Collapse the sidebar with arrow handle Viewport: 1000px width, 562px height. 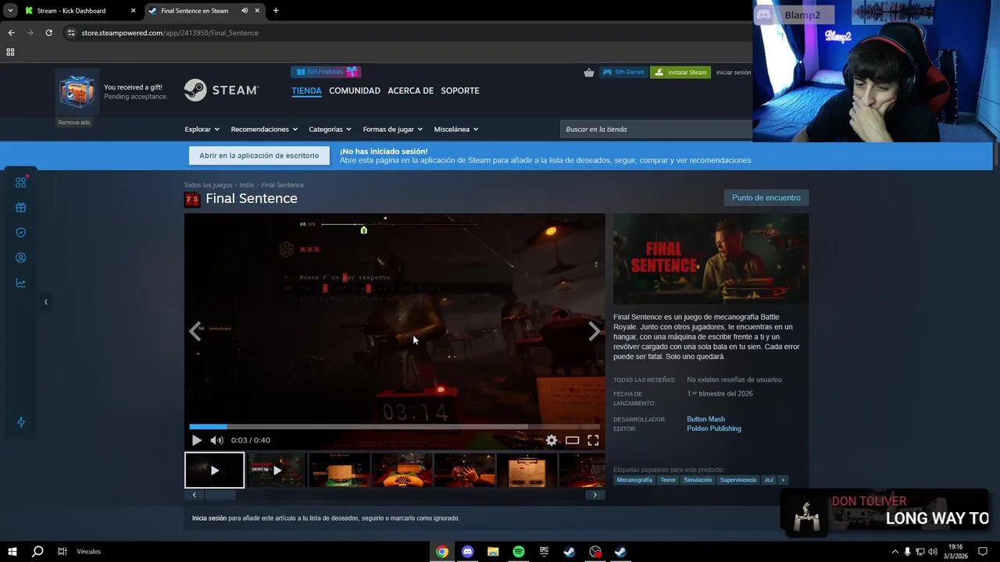(x=45, y=302)
